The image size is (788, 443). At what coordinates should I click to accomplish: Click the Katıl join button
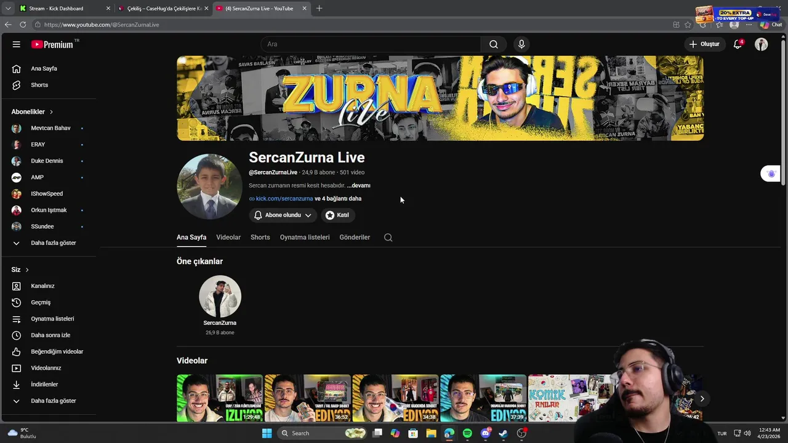(337, 215)
